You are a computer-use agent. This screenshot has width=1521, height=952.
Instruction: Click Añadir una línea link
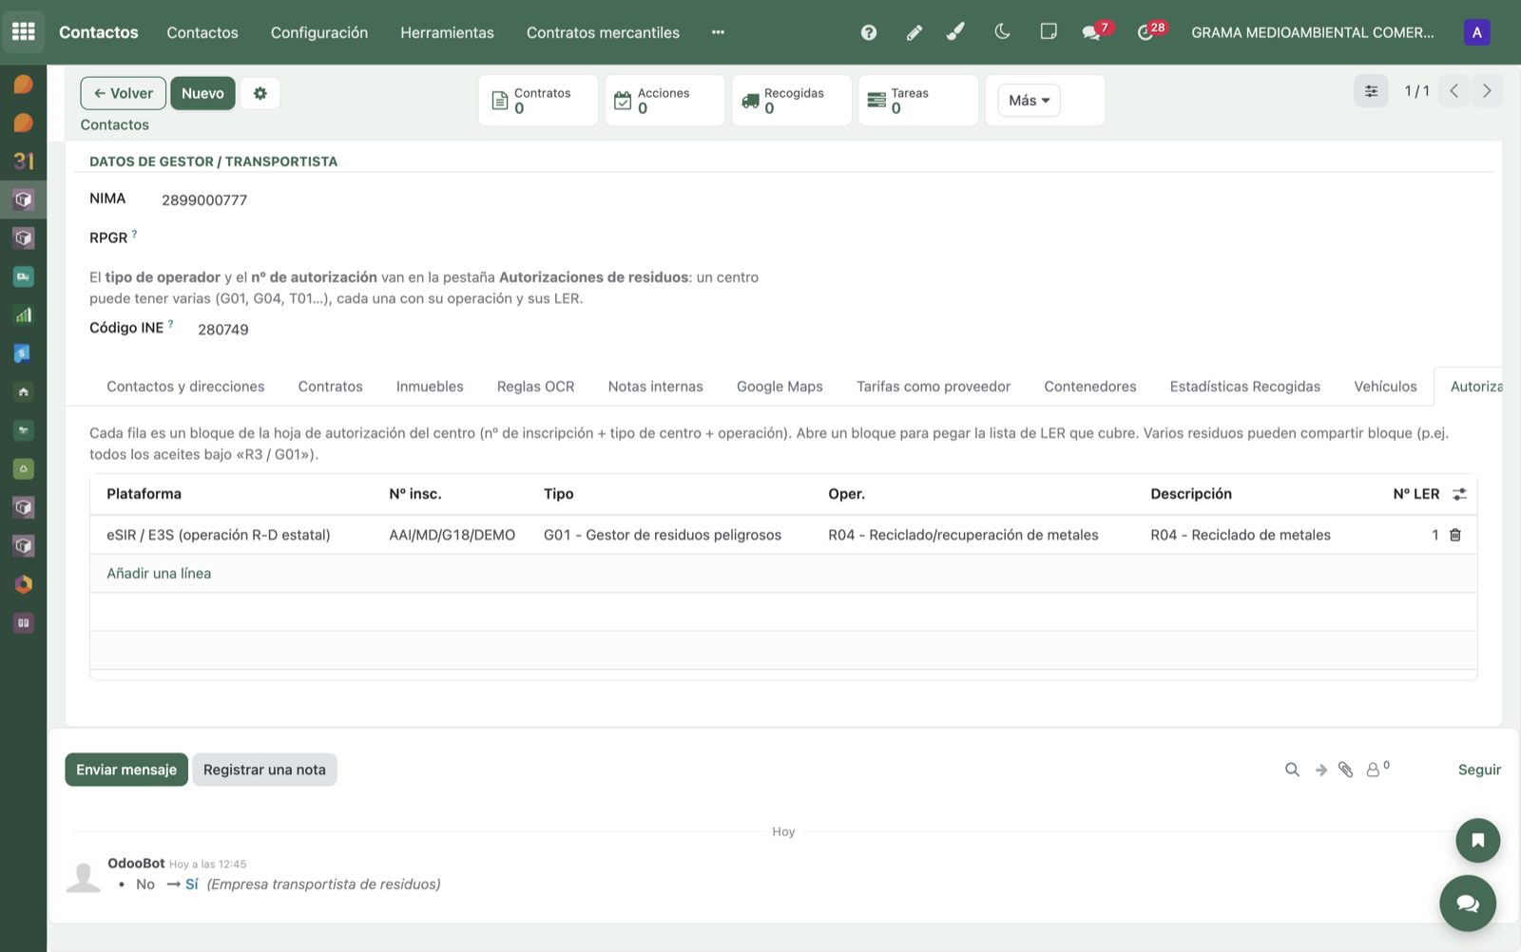tap(159, 573)
